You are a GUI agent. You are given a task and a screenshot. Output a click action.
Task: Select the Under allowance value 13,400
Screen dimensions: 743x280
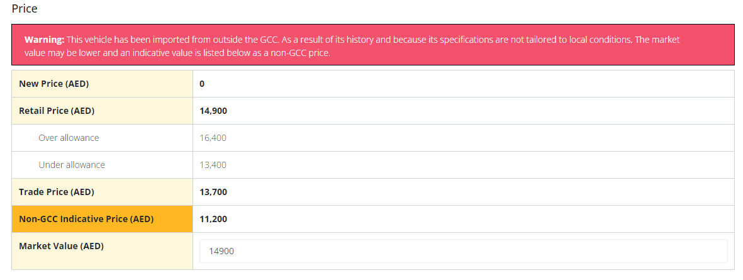pyautogui.click(x=213, y=165)
